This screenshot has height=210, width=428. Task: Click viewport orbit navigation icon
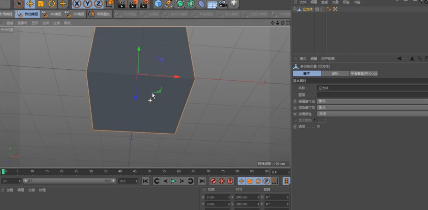tap(283, 23)
